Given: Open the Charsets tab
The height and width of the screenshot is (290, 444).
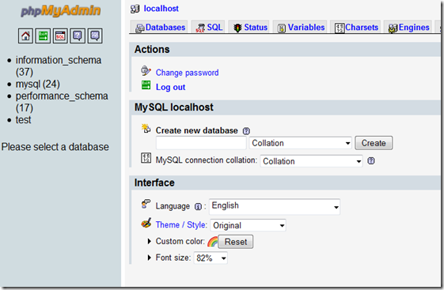Looking at the screenshot, I should pyautogui.click(x=356, y=28).
